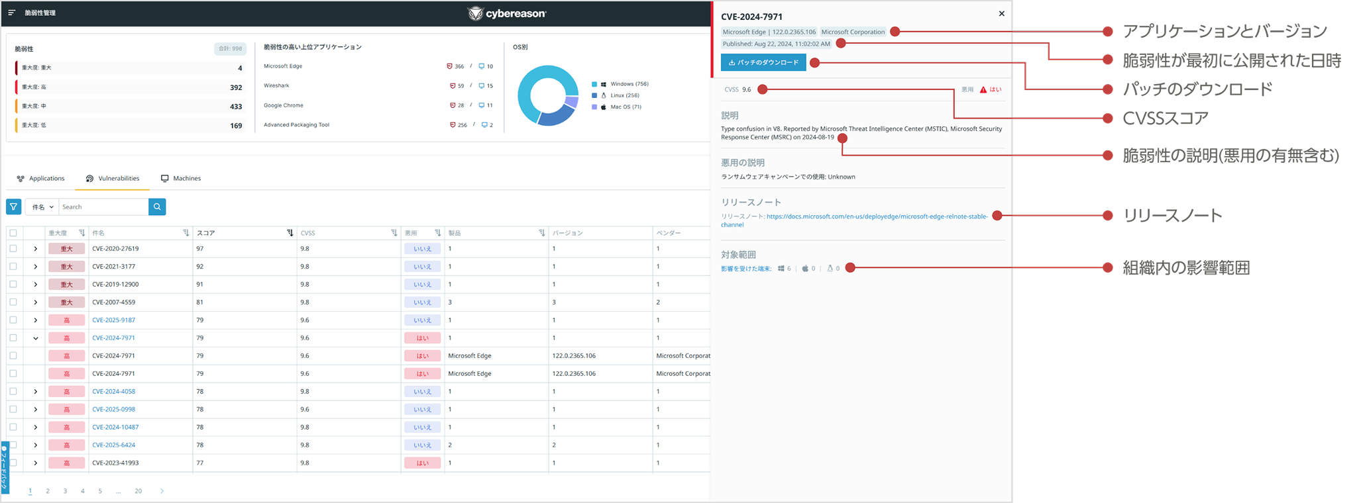Click the blue filter funnel icon
This screenshot has width=1365, height=503.
[x=13, y=207]
